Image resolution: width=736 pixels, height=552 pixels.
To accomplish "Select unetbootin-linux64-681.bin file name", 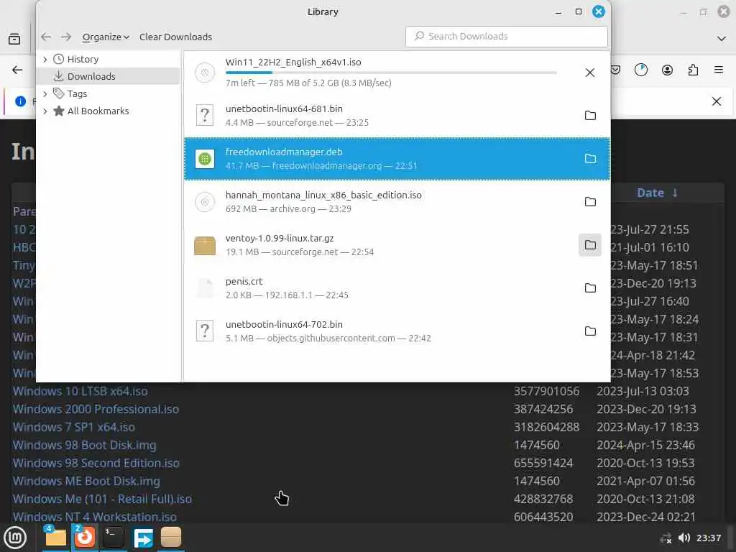I will pyautogui.click(x=284, y=109).
